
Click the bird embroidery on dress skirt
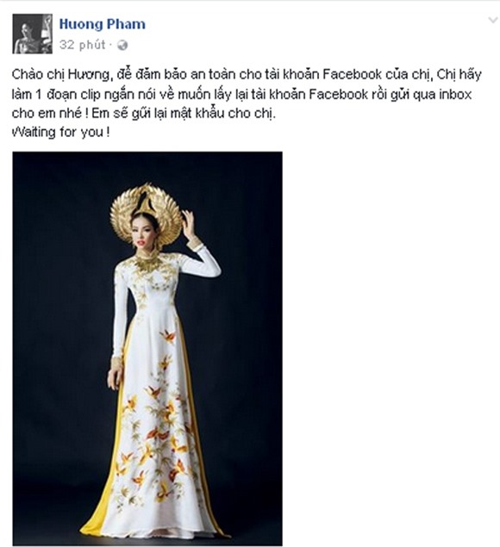point(167,337)
